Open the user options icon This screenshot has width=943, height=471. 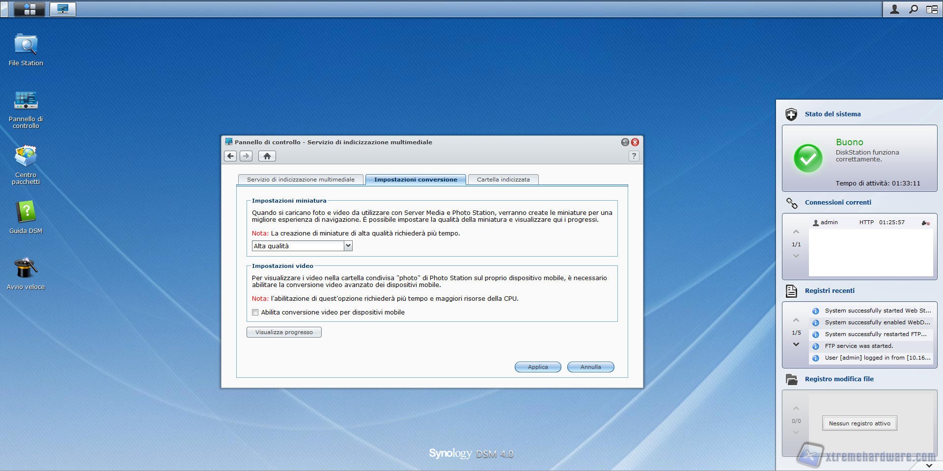pos(894,9)
